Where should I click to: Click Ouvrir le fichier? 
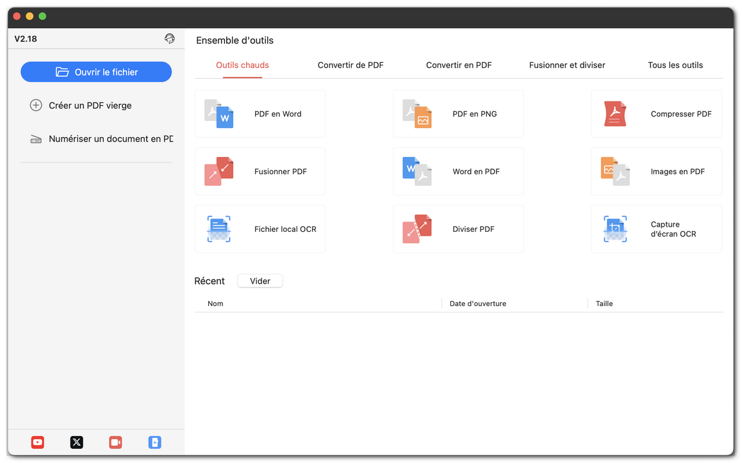click(x=96, y=72)
